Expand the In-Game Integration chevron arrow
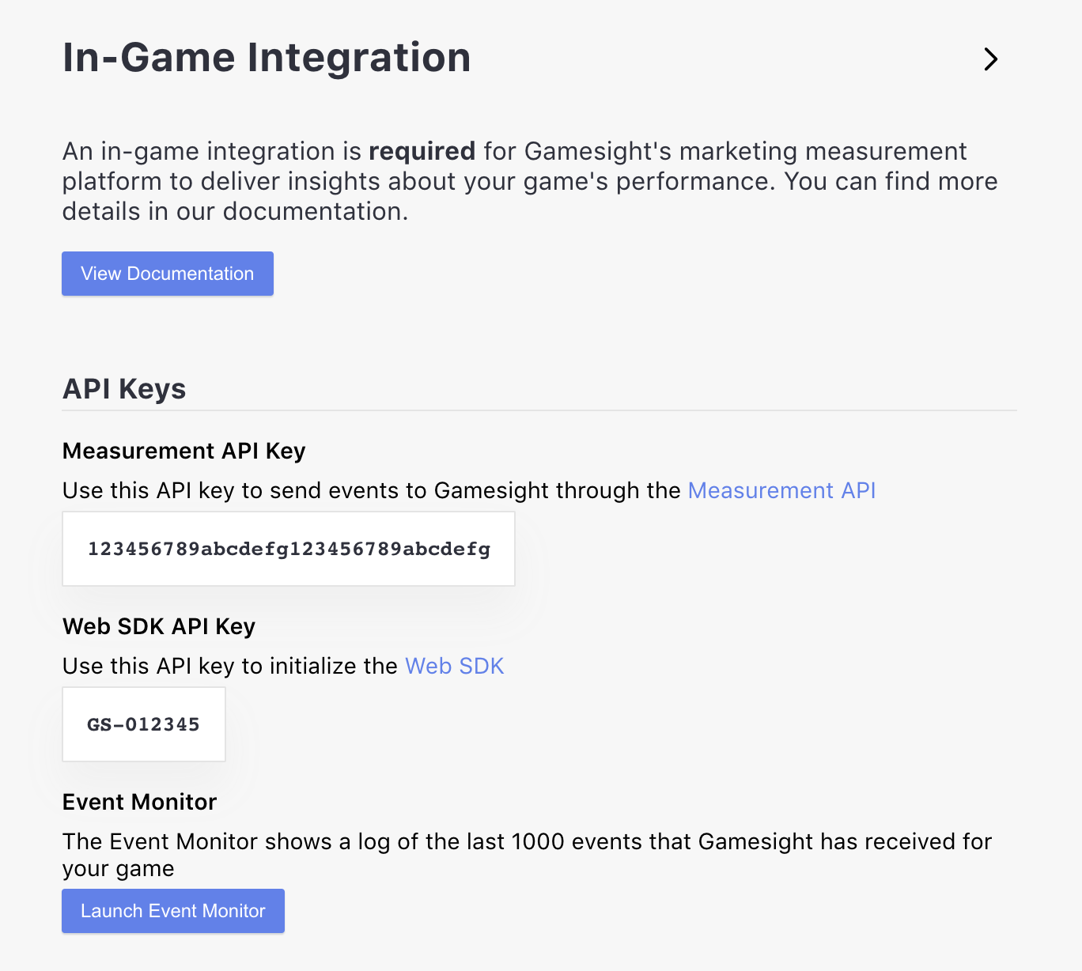1082x971 pixels. click(990, 59)
